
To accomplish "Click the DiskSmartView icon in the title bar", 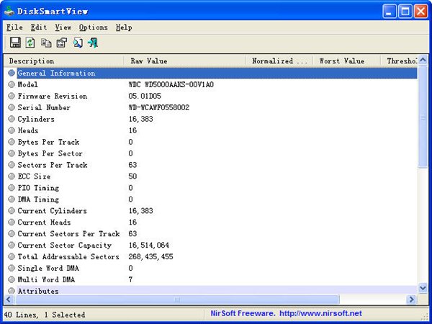I will 10,11.
